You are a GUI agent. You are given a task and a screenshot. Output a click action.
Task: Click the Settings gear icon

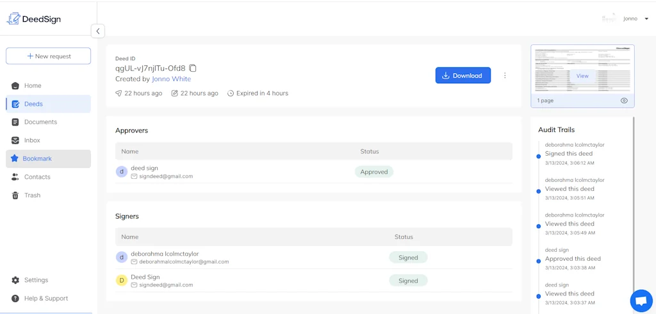tap(15, 280)
